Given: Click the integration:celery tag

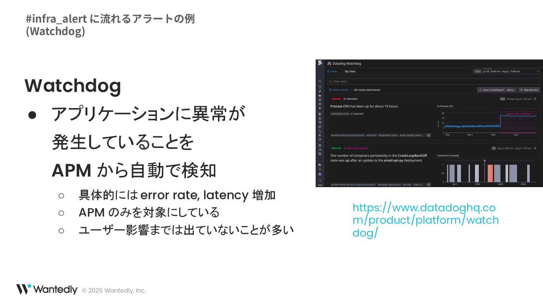Looking at the screenshot, I should 388,135.
